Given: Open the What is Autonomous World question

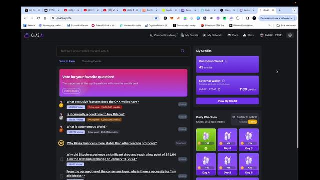Looking at the screenshot, I should coord(86,126).
